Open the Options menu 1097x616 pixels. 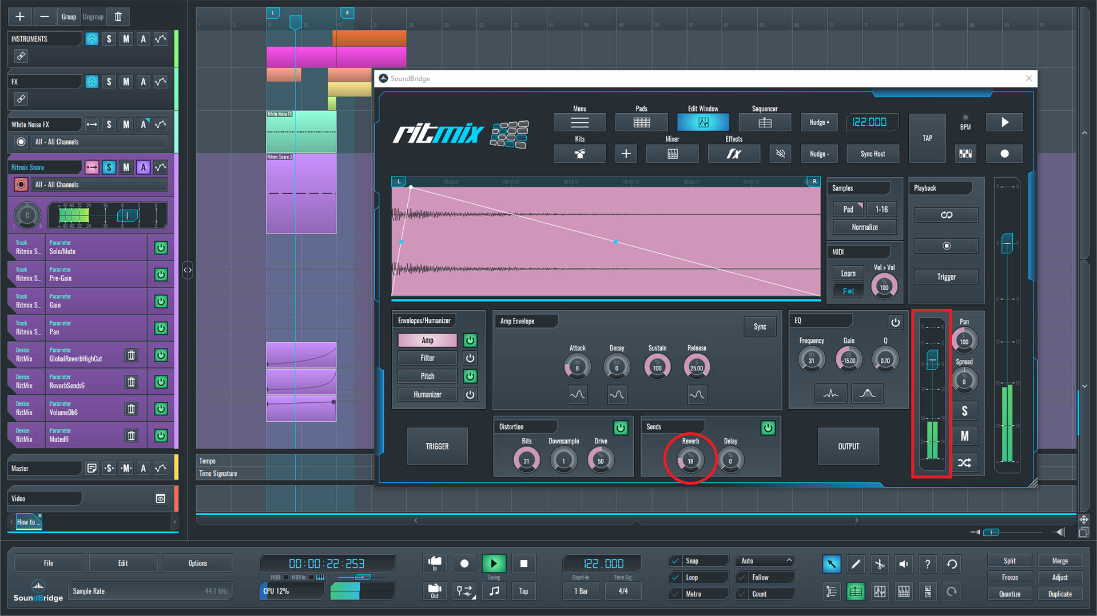click(x=198, y=563)
